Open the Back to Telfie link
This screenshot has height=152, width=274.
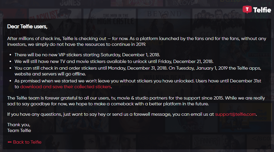coord(27,142)
